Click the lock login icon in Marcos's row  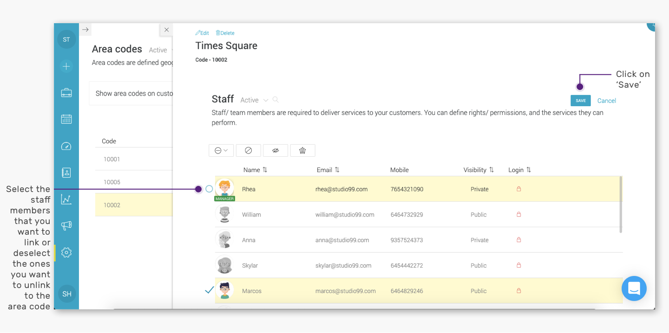[x=519, y=291]
